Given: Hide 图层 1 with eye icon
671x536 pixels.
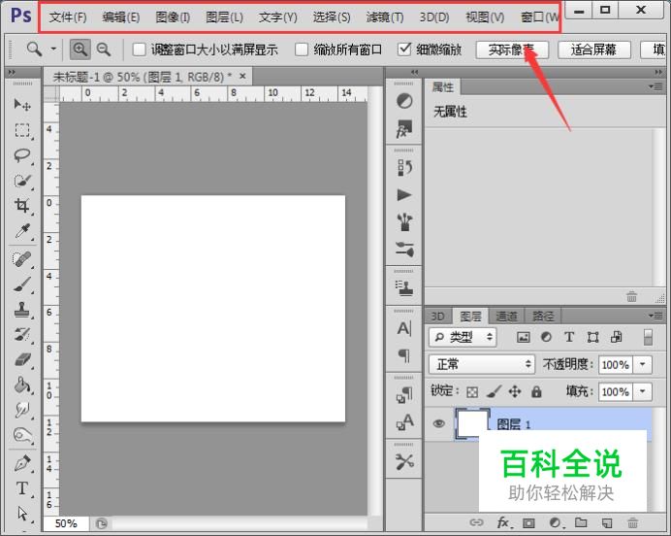Looking at the screenshot, I should coord(438,423).
